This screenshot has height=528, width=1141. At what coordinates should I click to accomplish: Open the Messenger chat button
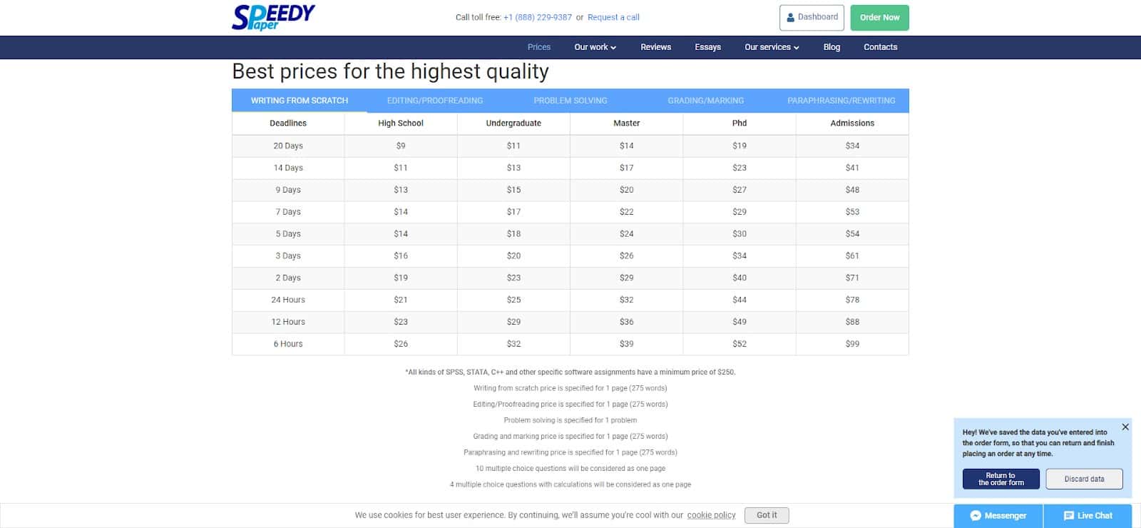998,516
